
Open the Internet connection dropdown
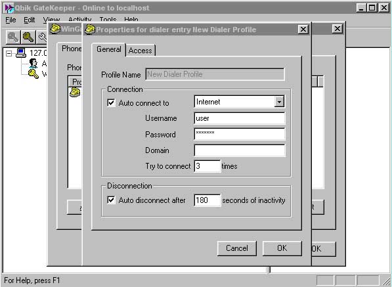point(279,102)
